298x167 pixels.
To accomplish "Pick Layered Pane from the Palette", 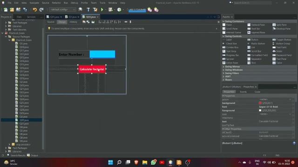I will (256, 32).
